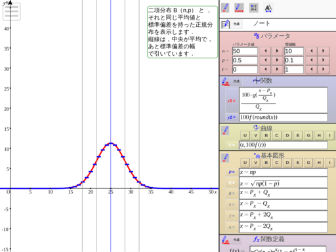
Task: Decrease parameter n with left arrow
Action: tap(265, 51)
